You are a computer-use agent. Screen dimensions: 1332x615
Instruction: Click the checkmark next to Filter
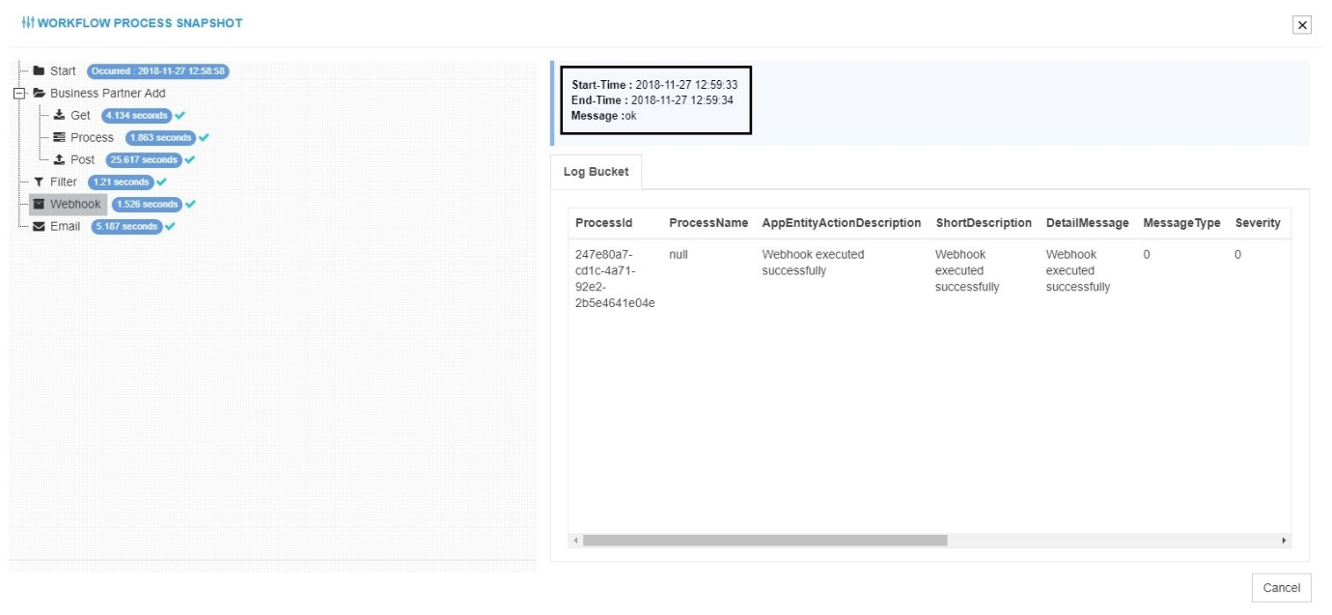[x=160, y=182]
